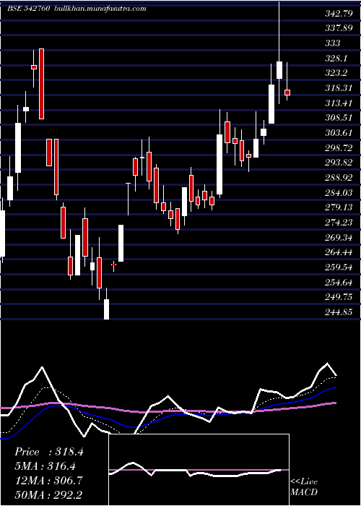Click the 298.72 price axis label

pyautogui.click(x=339, y=147)
